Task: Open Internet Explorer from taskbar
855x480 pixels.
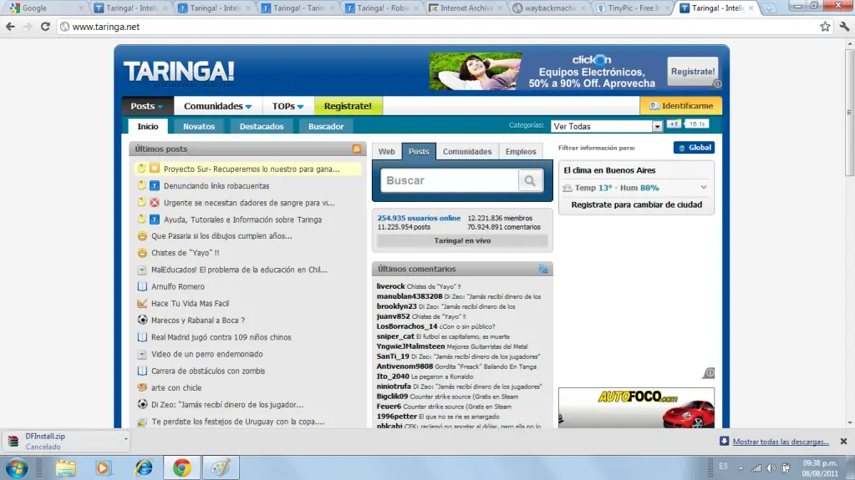Action: 144,468
